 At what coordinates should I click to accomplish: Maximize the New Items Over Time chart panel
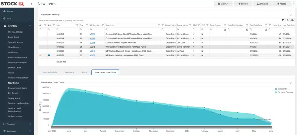[291, 82]
